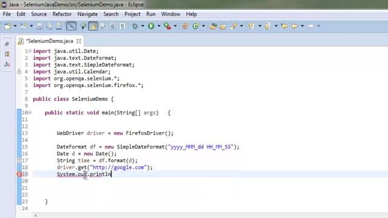Collapse the main method fold at line 10

30,113
